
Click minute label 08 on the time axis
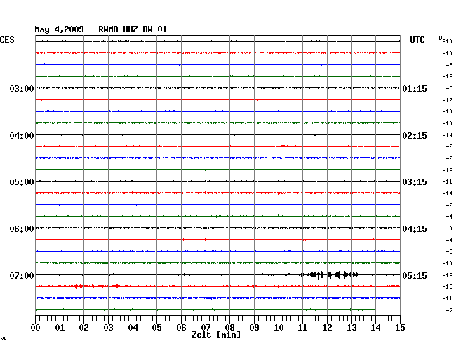[x=229, y=328]
